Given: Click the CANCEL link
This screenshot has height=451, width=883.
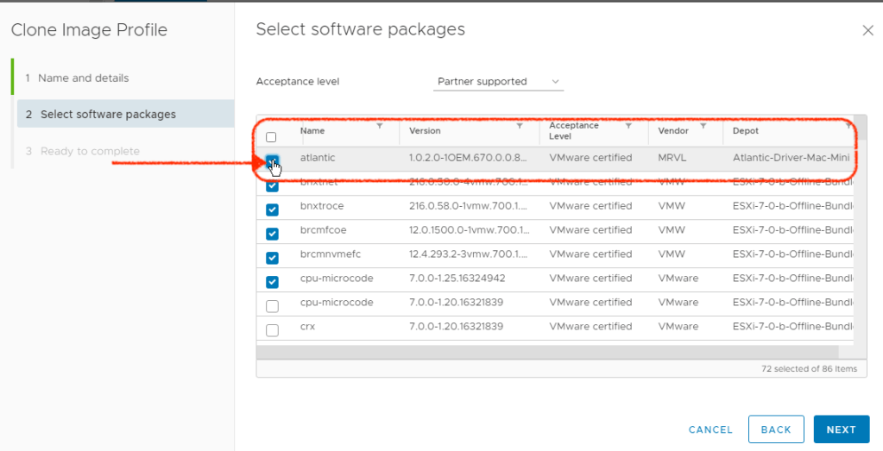Looking at the screenshot, I should tap(710, 429).
